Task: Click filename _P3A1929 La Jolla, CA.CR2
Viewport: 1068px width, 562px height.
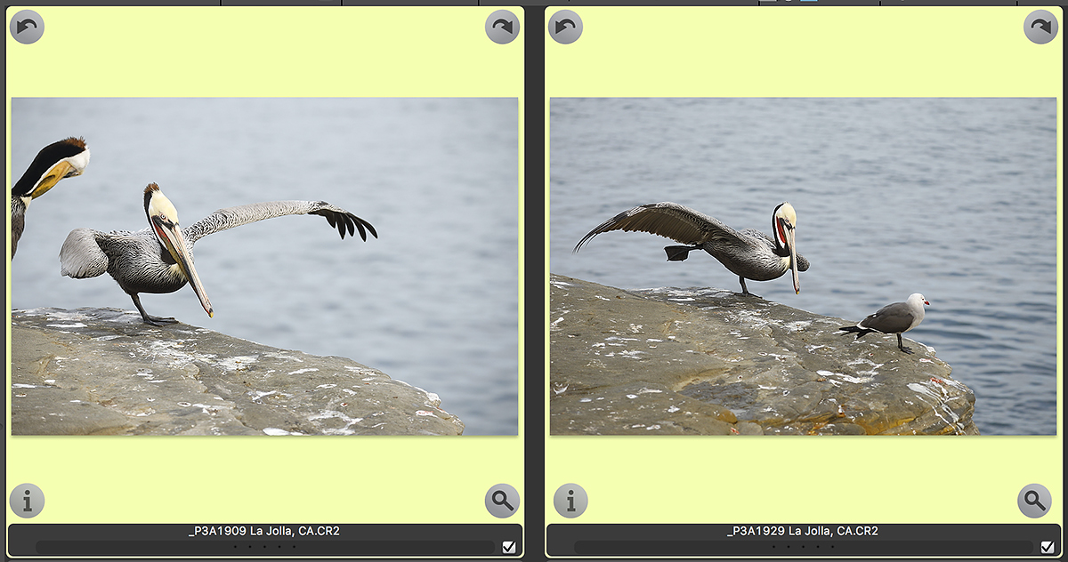Action: (803, 532)
